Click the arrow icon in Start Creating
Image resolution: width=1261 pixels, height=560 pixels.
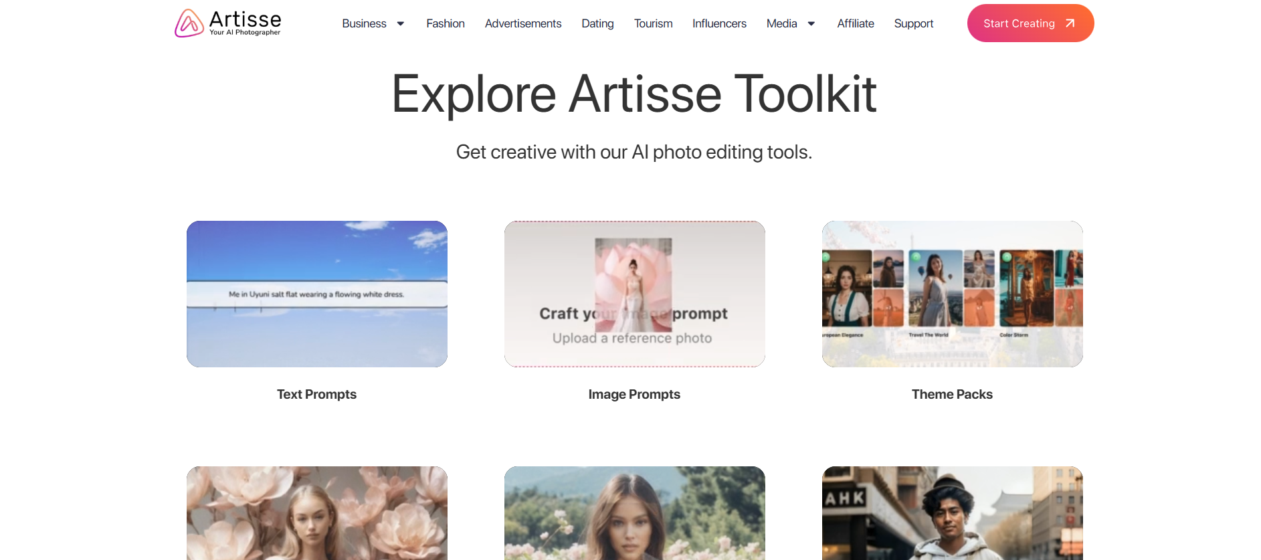coord(1070,23)
